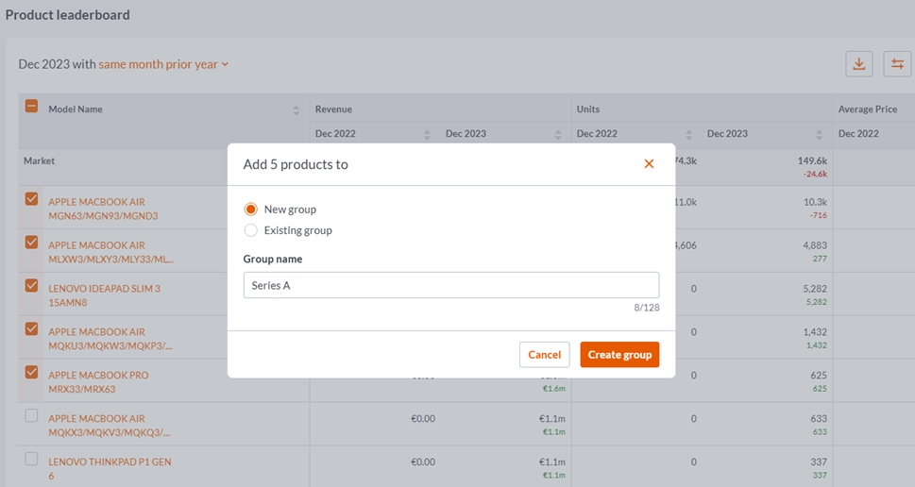
Task: Open the table column settings icon
Action: click(897, 64)
